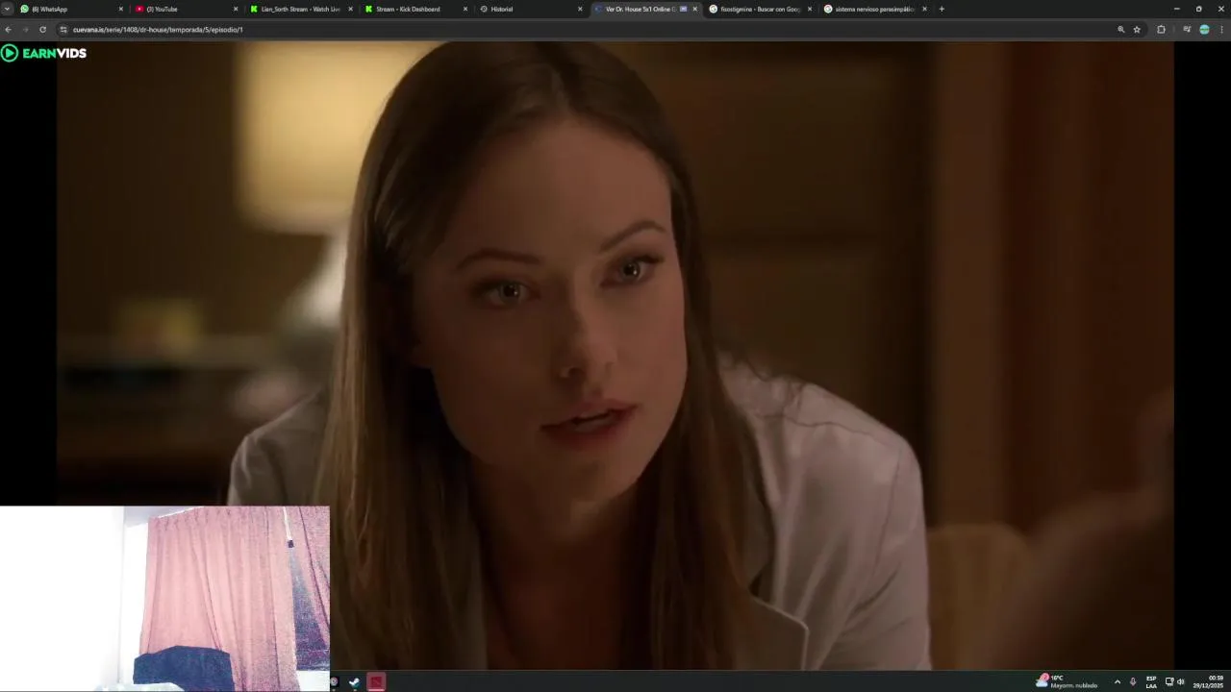The height and width of the screenshot is (692, 1231).
Task: Open the browser three-dot menu
Action: coord(1221,30)
